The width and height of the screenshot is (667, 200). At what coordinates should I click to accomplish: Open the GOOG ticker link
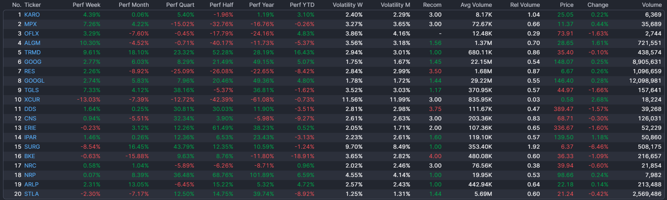click(33, 62)
